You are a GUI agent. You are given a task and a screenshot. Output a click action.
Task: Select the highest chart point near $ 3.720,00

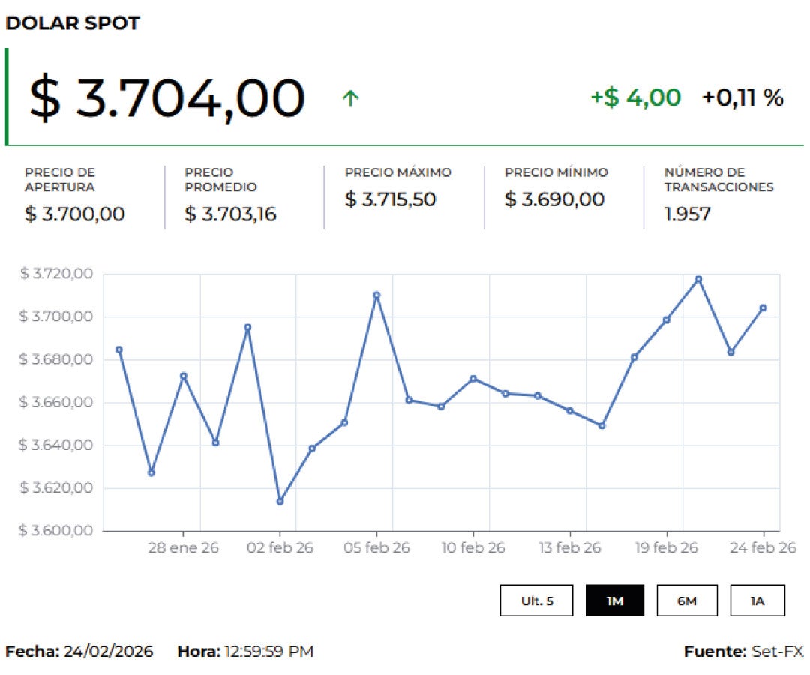(x=698, y=279)
